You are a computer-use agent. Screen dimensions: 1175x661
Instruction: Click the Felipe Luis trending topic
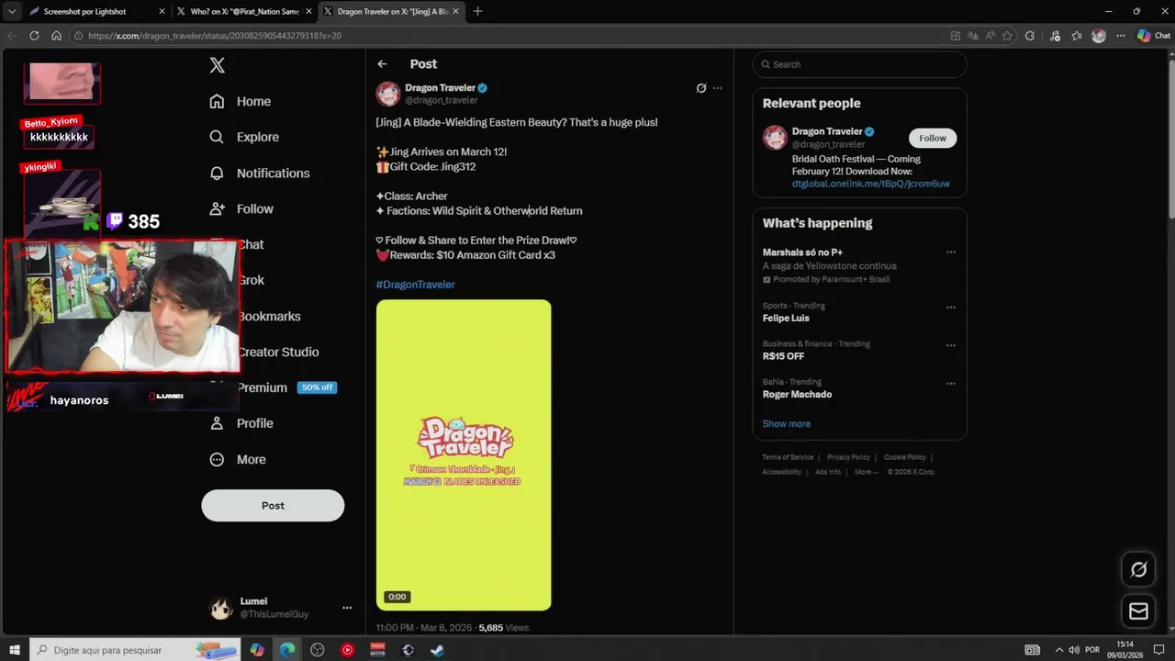tap(786, 319)
